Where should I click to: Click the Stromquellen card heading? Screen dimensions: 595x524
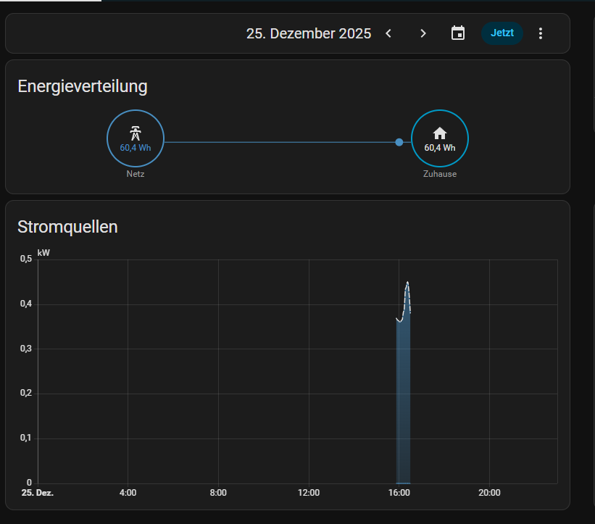tap(67, 227)
